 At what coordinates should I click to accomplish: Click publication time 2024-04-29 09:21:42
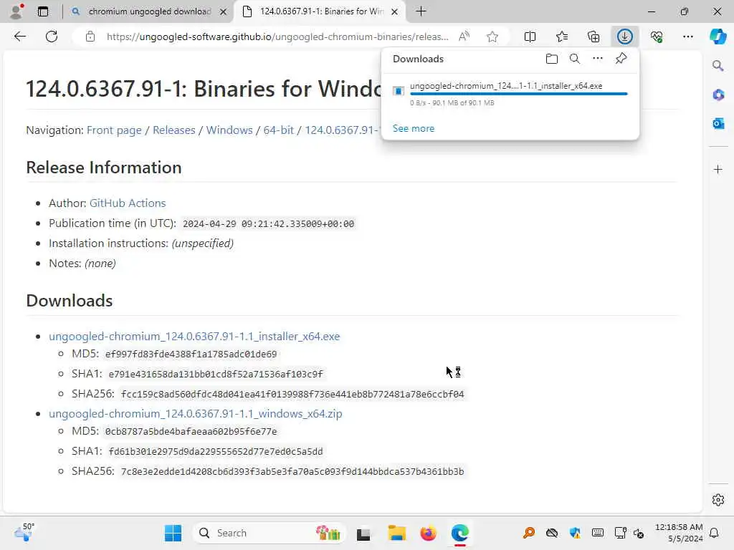click(268, 223)
